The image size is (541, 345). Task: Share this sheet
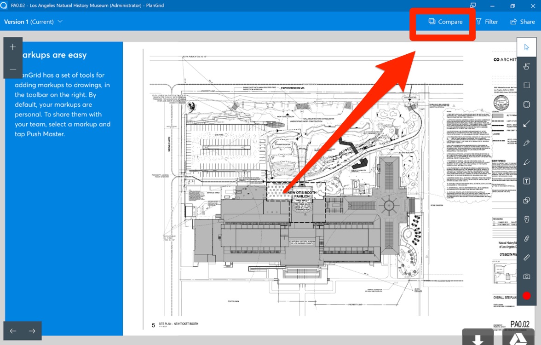(522, 22)
